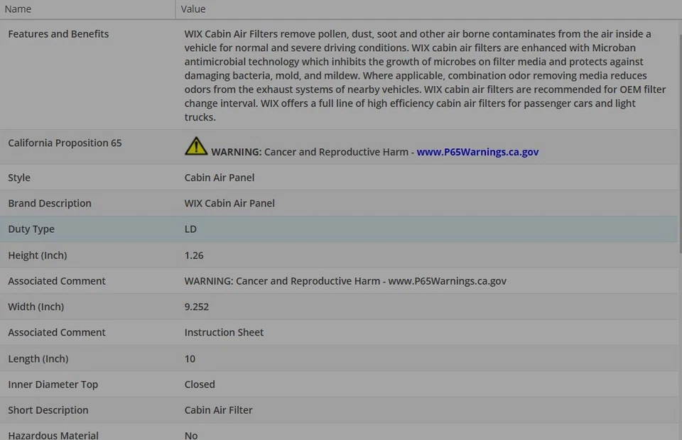Click the WIX Cabin Air Filters description paragraph
682x440 pixels.
[425, 75]
